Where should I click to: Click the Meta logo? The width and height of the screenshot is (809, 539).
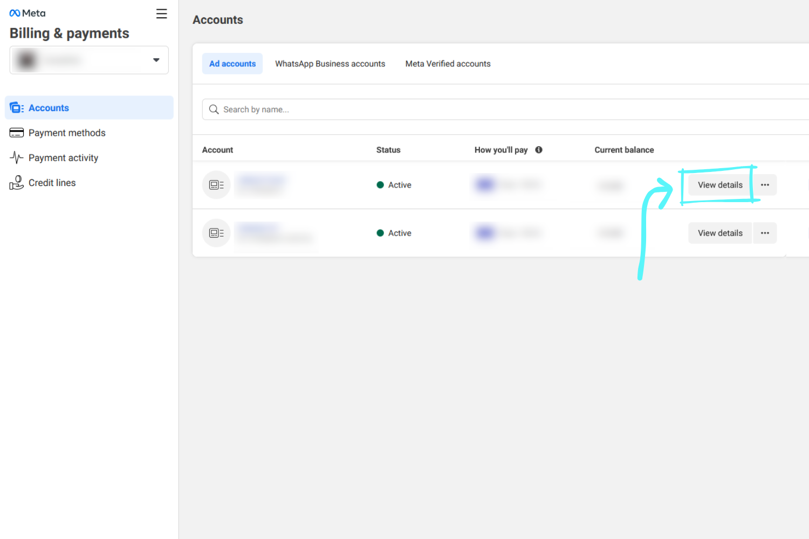[x=28, y=13]
